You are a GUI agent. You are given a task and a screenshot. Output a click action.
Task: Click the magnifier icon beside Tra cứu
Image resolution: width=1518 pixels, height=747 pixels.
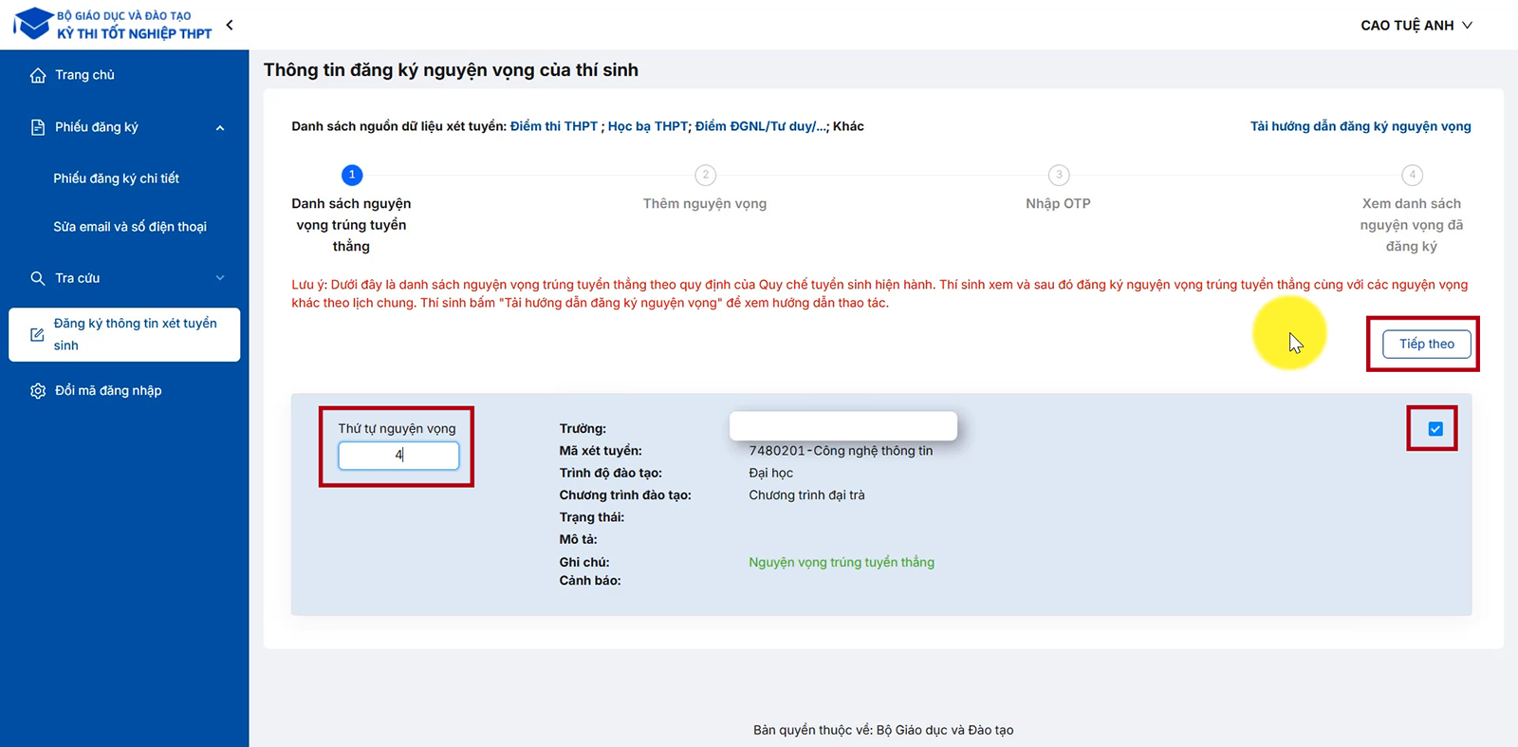38,278
